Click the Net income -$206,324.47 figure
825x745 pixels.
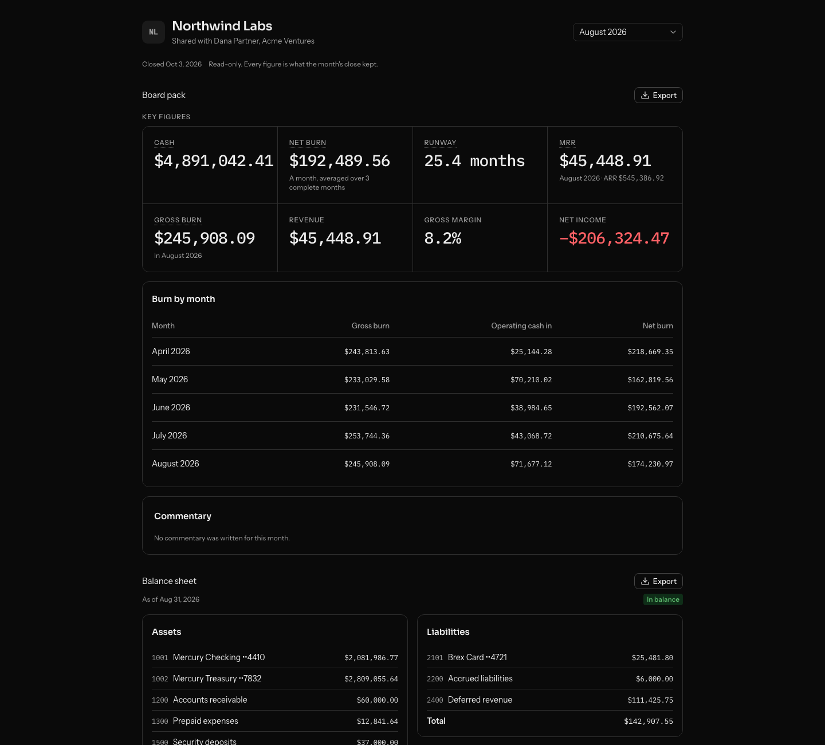pos(614,238)
